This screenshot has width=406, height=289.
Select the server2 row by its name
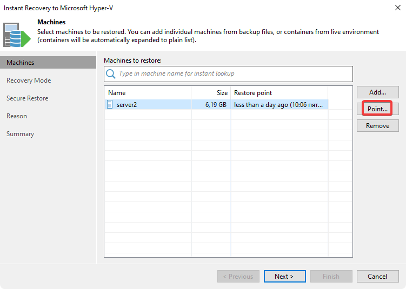[127, 105]
